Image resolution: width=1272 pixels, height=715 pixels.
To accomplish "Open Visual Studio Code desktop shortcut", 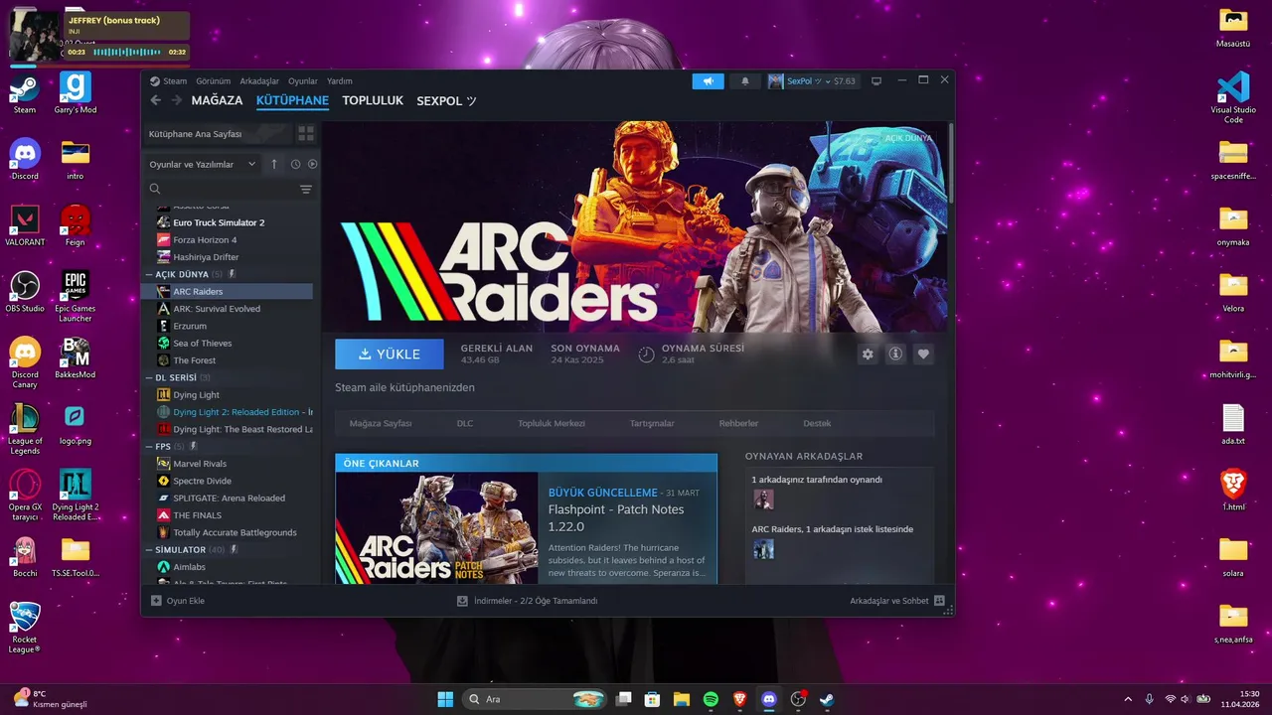I will click(1233, 97).
